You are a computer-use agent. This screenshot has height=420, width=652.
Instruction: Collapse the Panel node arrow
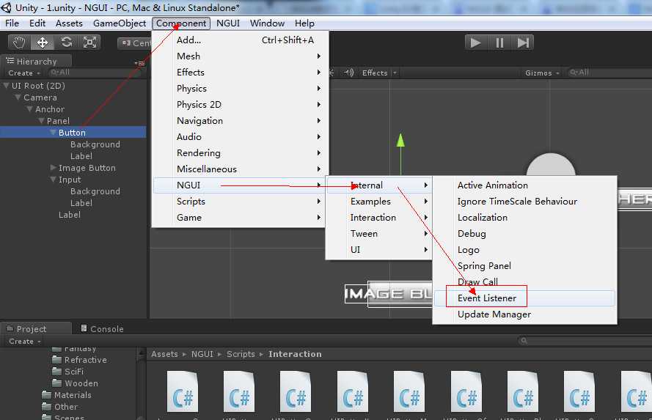pos(41,120)
